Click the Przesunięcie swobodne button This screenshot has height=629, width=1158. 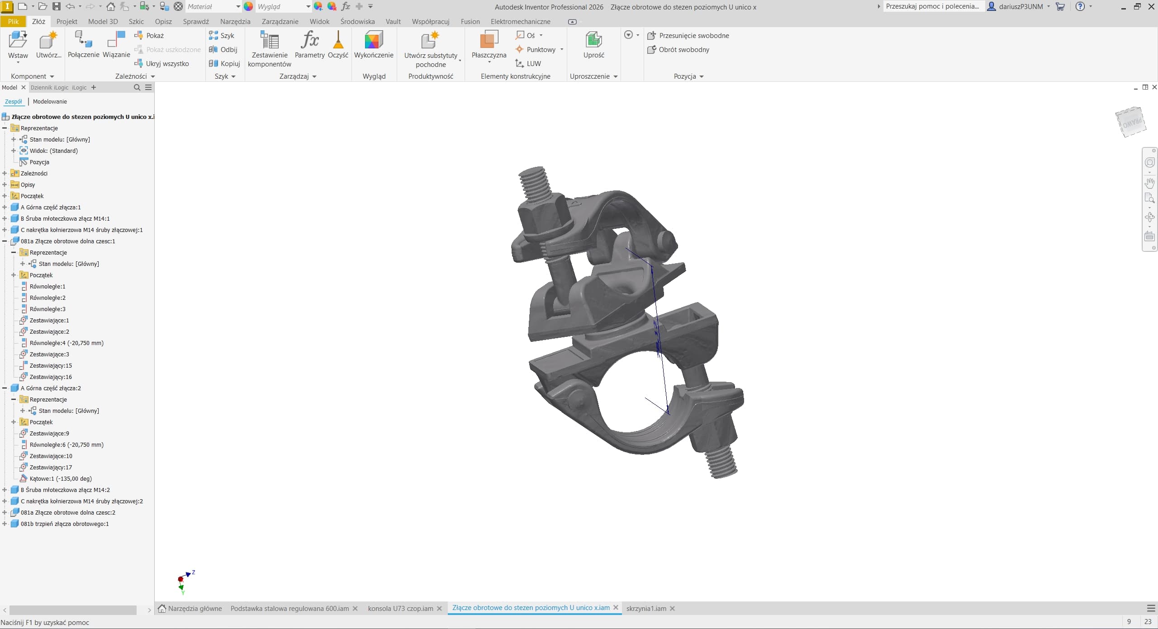[693, 35]
